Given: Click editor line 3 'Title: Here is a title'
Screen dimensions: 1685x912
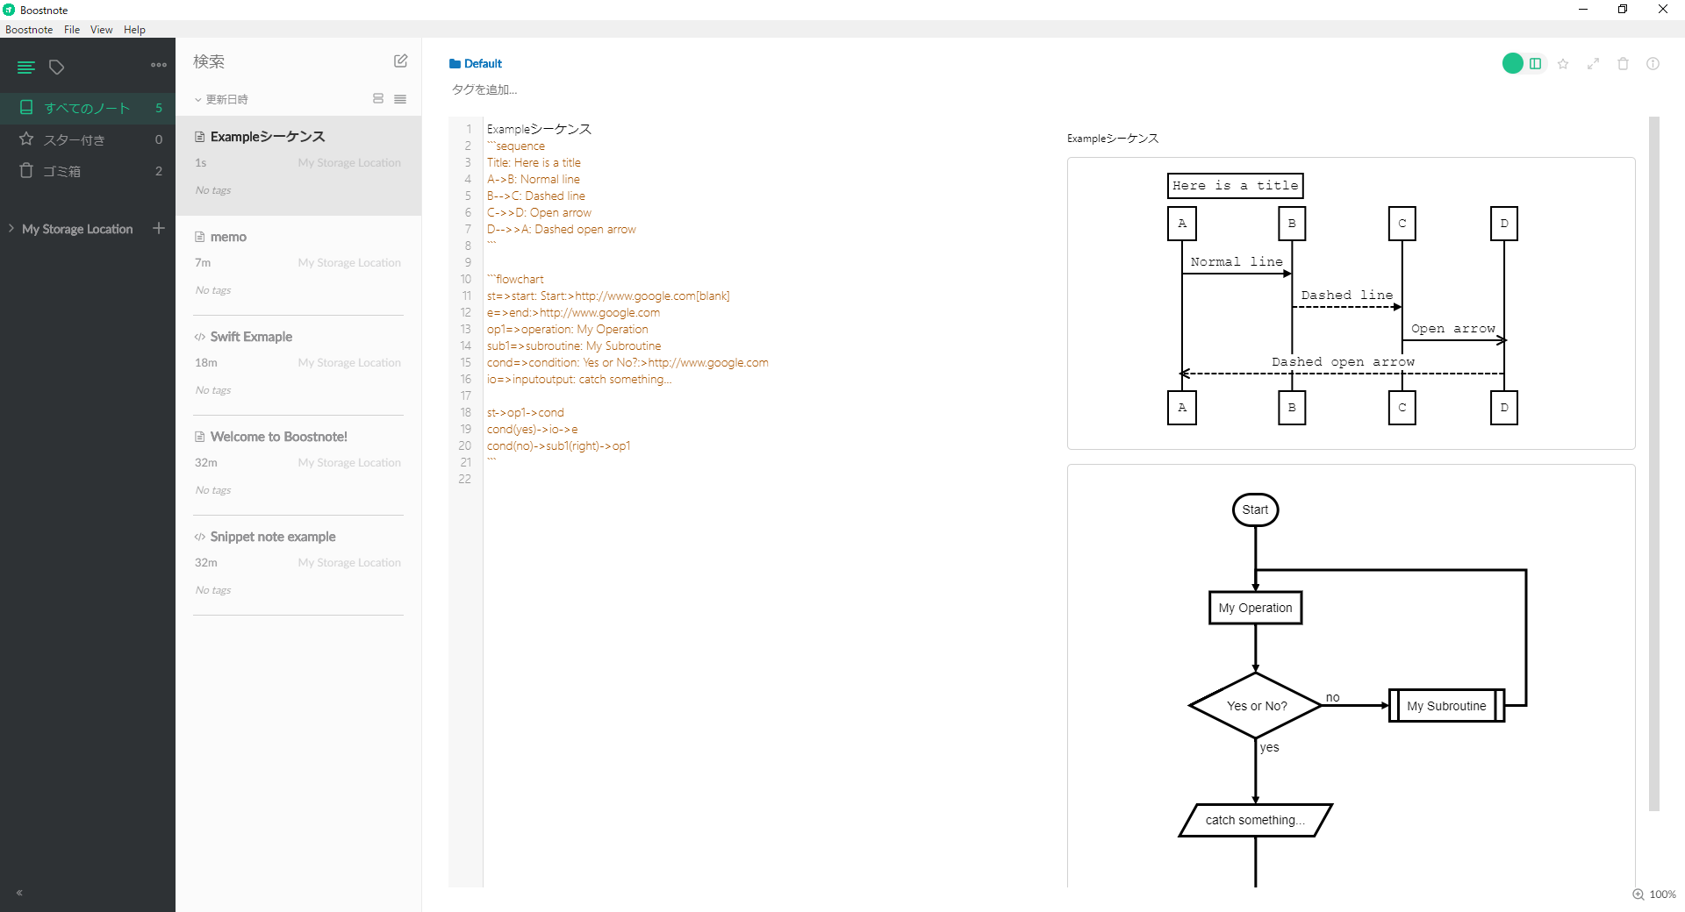Looking at the screenshot, I should [x=534, y=162].
